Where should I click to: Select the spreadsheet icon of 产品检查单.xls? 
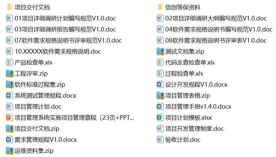9,62
